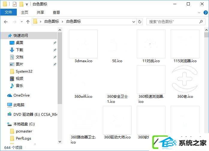Click the properties checkmark icon in title bar
Image resolution: width=209 pixels, height=151 pixels.
[x=14, y=4]
